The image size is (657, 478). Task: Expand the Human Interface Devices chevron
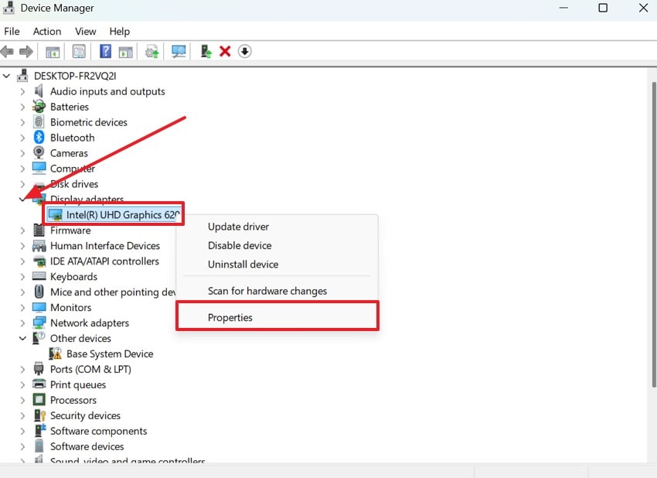pyautogui.click(x=22, y=246)
